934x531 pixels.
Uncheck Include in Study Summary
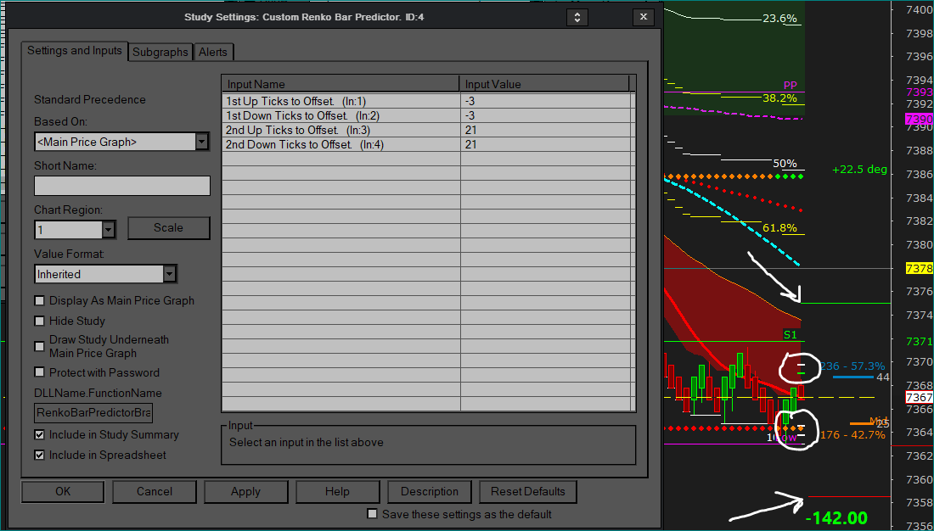[x=40, y=435]
